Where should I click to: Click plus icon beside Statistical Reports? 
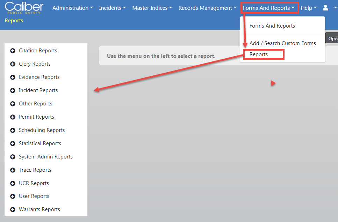13,143
